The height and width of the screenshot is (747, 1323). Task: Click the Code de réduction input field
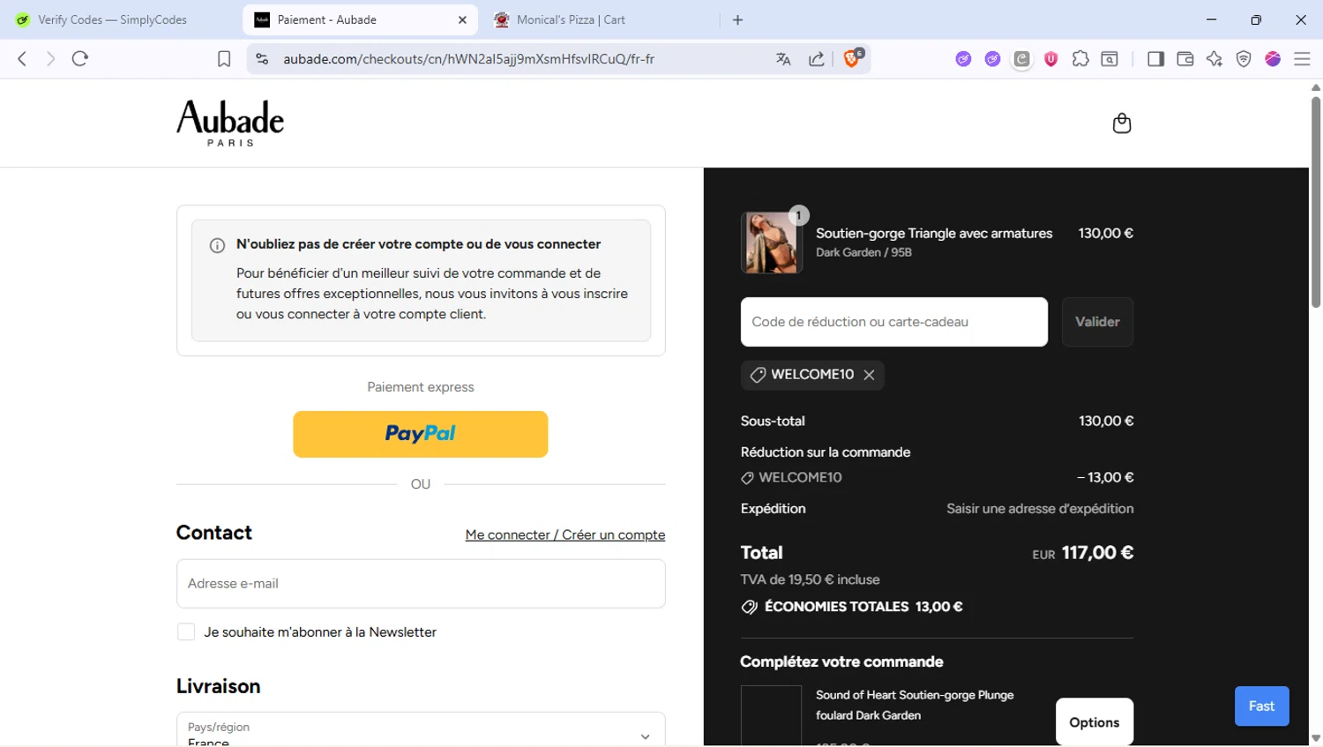(894, 322)
